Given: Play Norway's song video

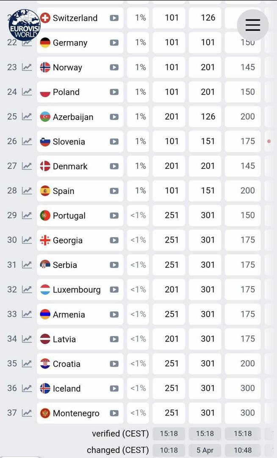Looking at the screenshot, I should point(114,67).
